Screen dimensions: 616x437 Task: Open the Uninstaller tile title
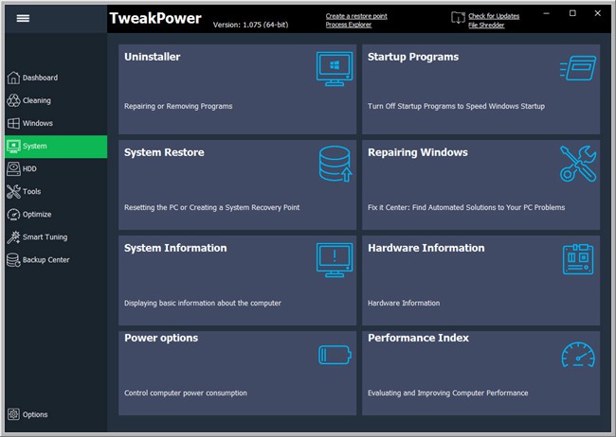point(153,57)
